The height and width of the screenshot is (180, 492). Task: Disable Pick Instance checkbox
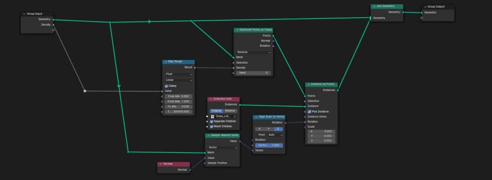coord(309,112)
